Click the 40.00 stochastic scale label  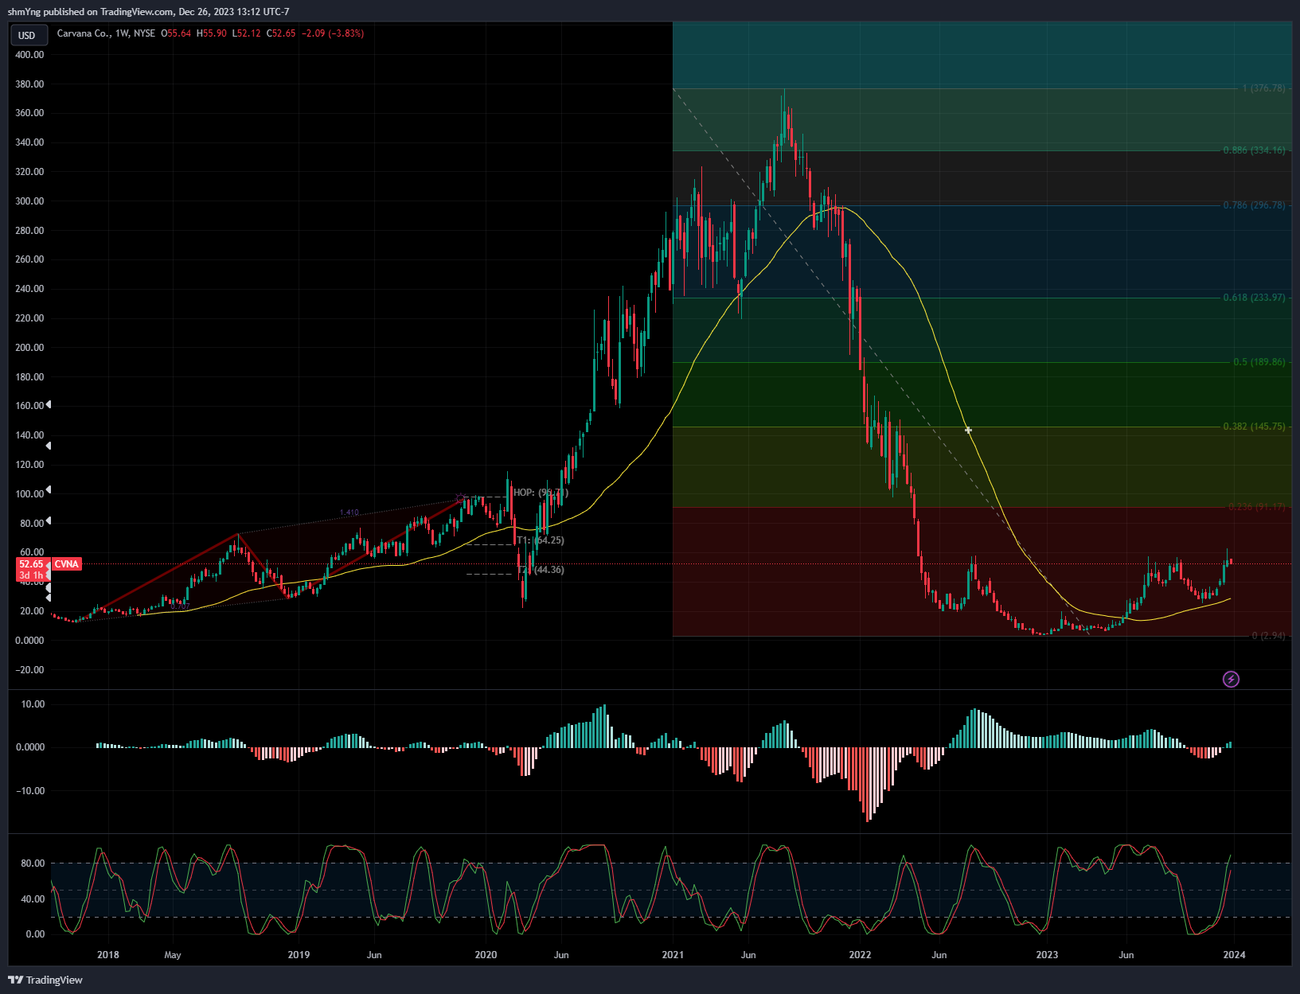(x=33, y=899)
